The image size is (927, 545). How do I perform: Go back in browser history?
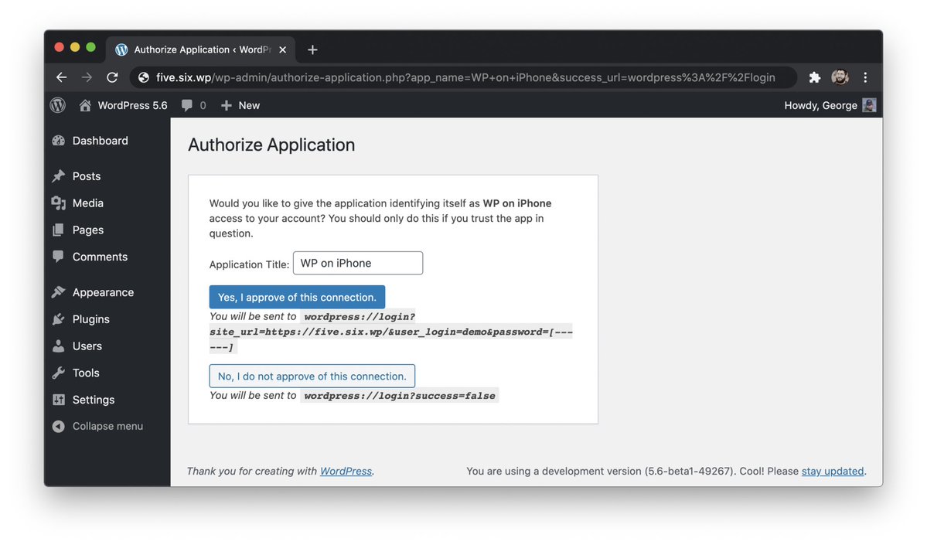coord(62,77)
